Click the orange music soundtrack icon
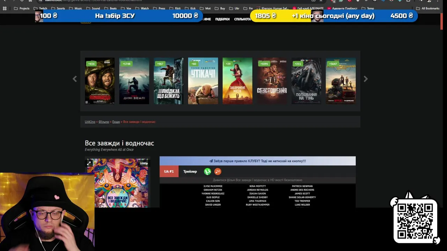 (x=218, y=172)
